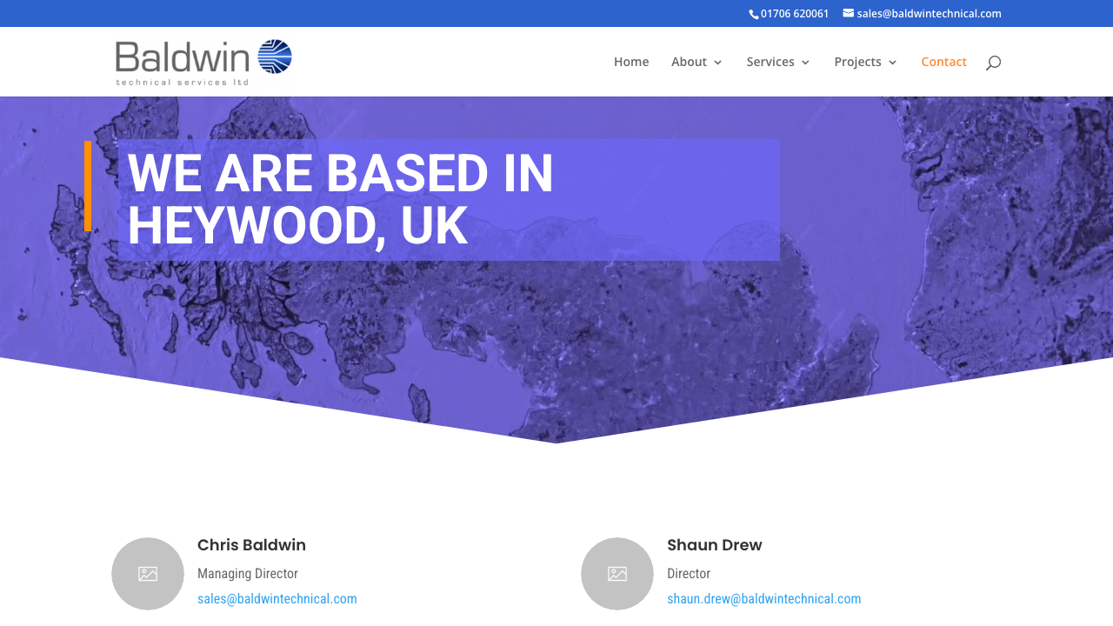The image size is (1113, 626).
Task: Click the Baldwin Technical Services logo
Action: [203, 61]
